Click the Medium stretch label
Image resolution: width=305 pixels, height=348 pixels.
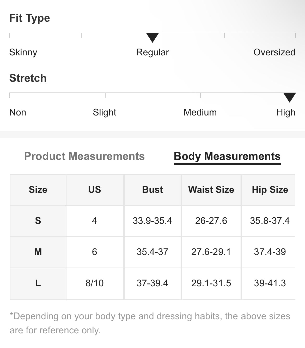pos(200,112)
